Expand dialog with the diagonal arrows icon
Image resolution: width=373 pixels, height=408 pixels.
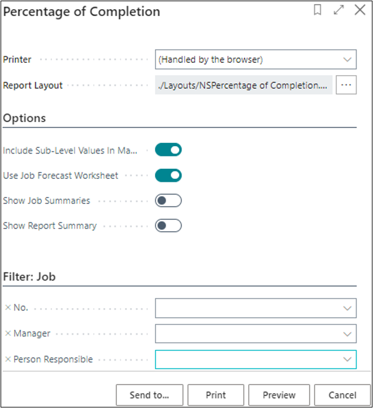coord(338,10)
